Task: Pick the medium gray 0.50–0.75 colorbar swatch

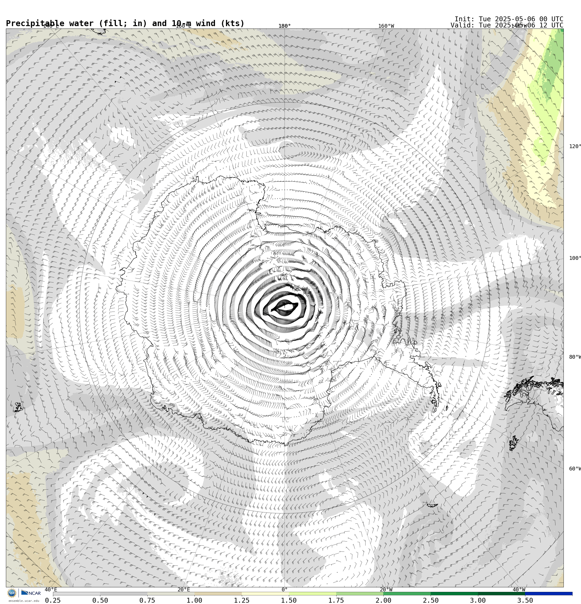Action: click(x=123, y=593)
